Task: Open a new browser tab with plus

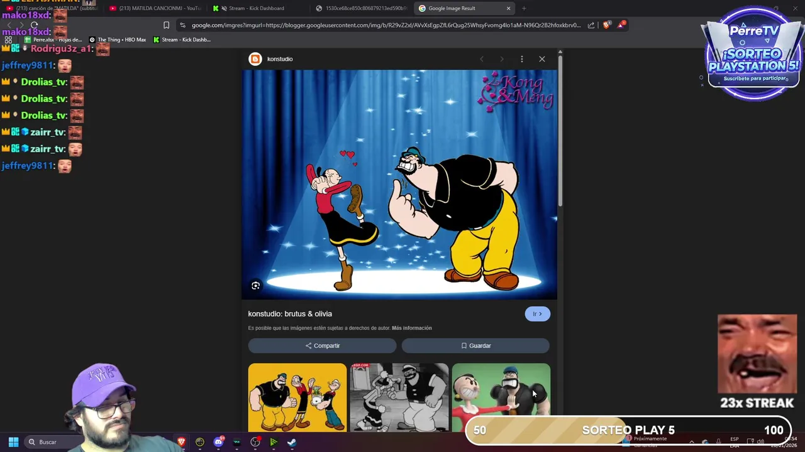Action: coord(524,8)
